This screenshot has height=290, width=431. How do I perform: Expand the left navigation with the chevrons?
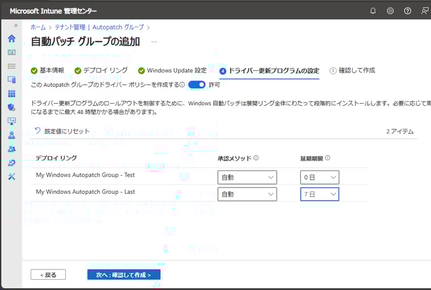[16, 25]
